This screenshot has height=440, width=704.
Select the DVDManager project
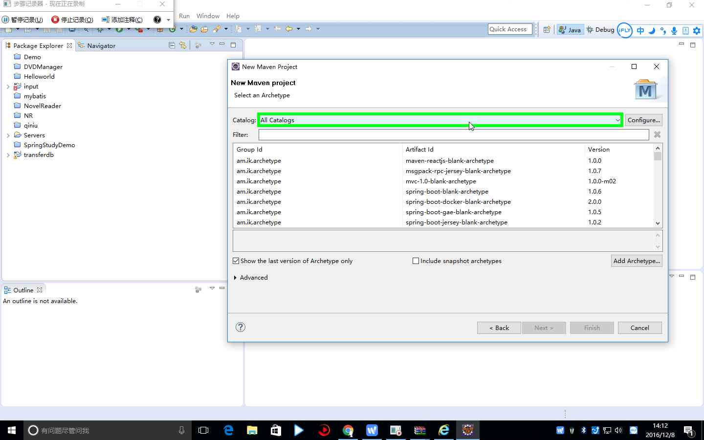pyautogui.click(x=38, y=66)
